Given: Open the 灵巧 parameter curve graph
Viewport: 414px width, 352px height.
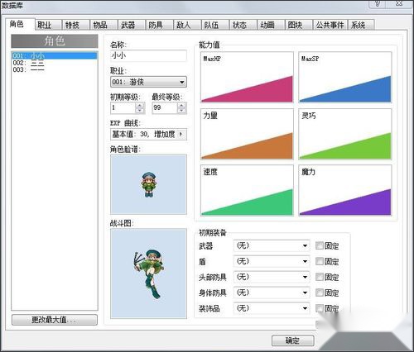Looking at the screenshot, I should pyautogui.click(x=345, y=134).
